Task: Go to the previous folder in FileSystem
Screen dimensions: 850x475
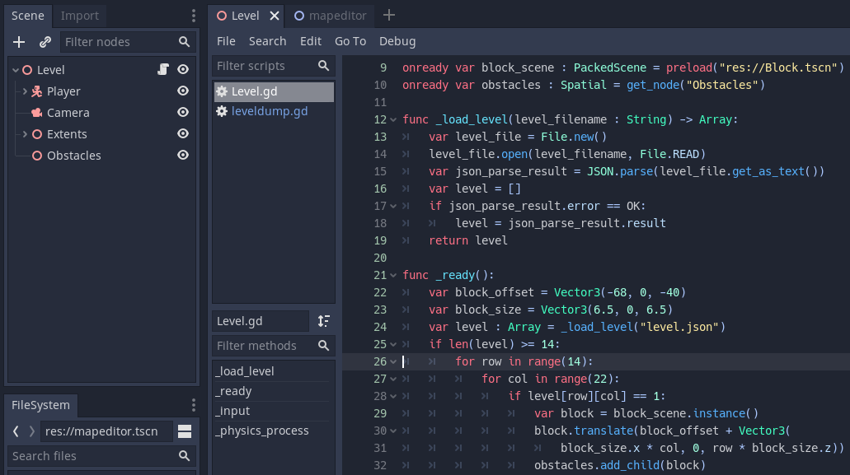Action: pos(16,431)
